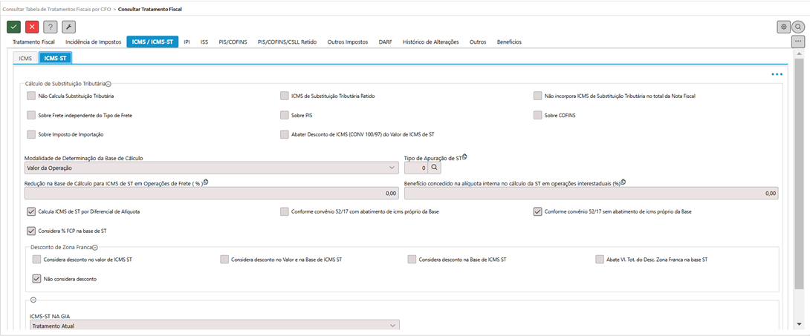The image size is (810, 336).
Task: Click the Redução na Base de Cálculo input field
Action: pos(211,194)
